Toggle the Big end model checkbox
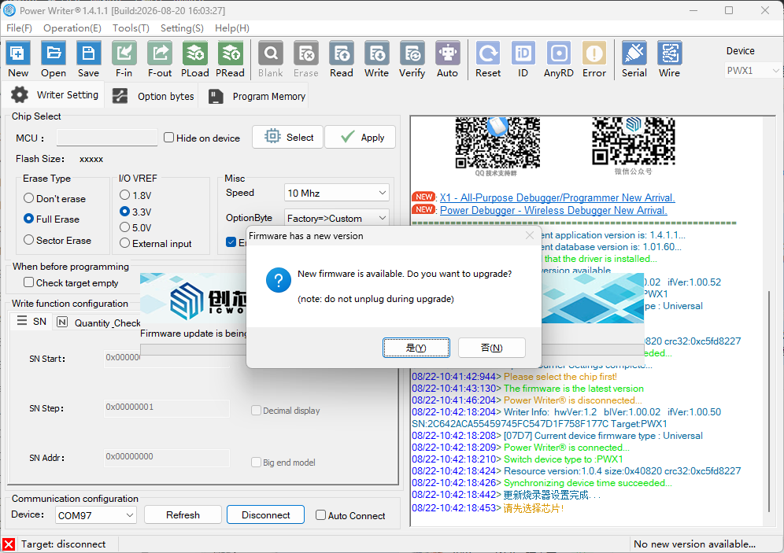784x553 pixels. click(256, 462)
